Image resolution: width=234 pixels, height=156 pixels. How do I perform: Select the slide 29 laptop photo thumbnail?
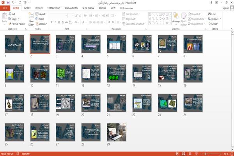(x=117, y=132)
